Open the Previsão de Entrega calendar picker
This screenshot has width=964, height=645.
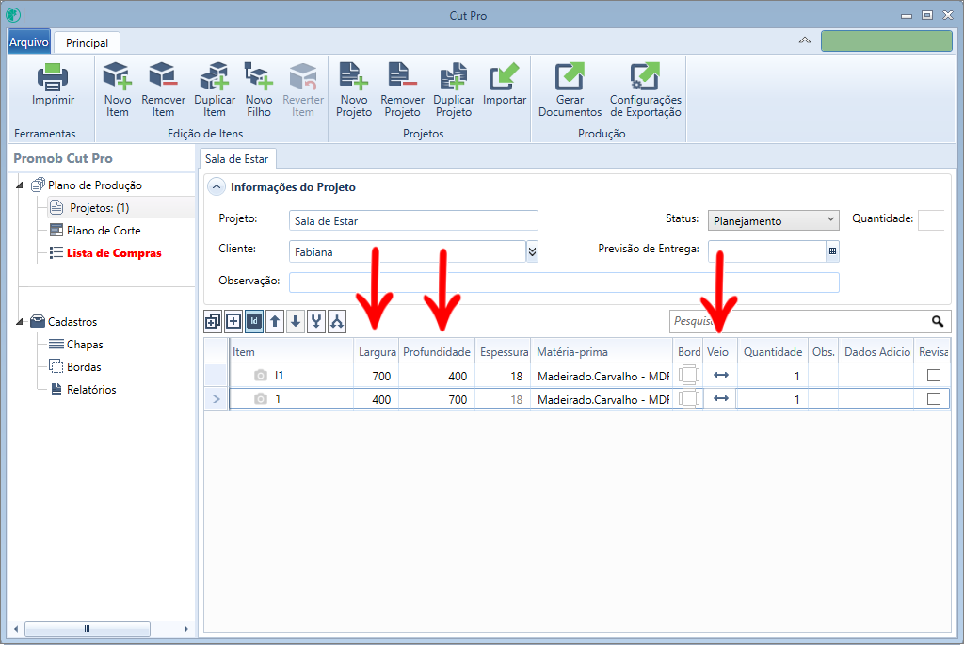click(x=832, y=250)
